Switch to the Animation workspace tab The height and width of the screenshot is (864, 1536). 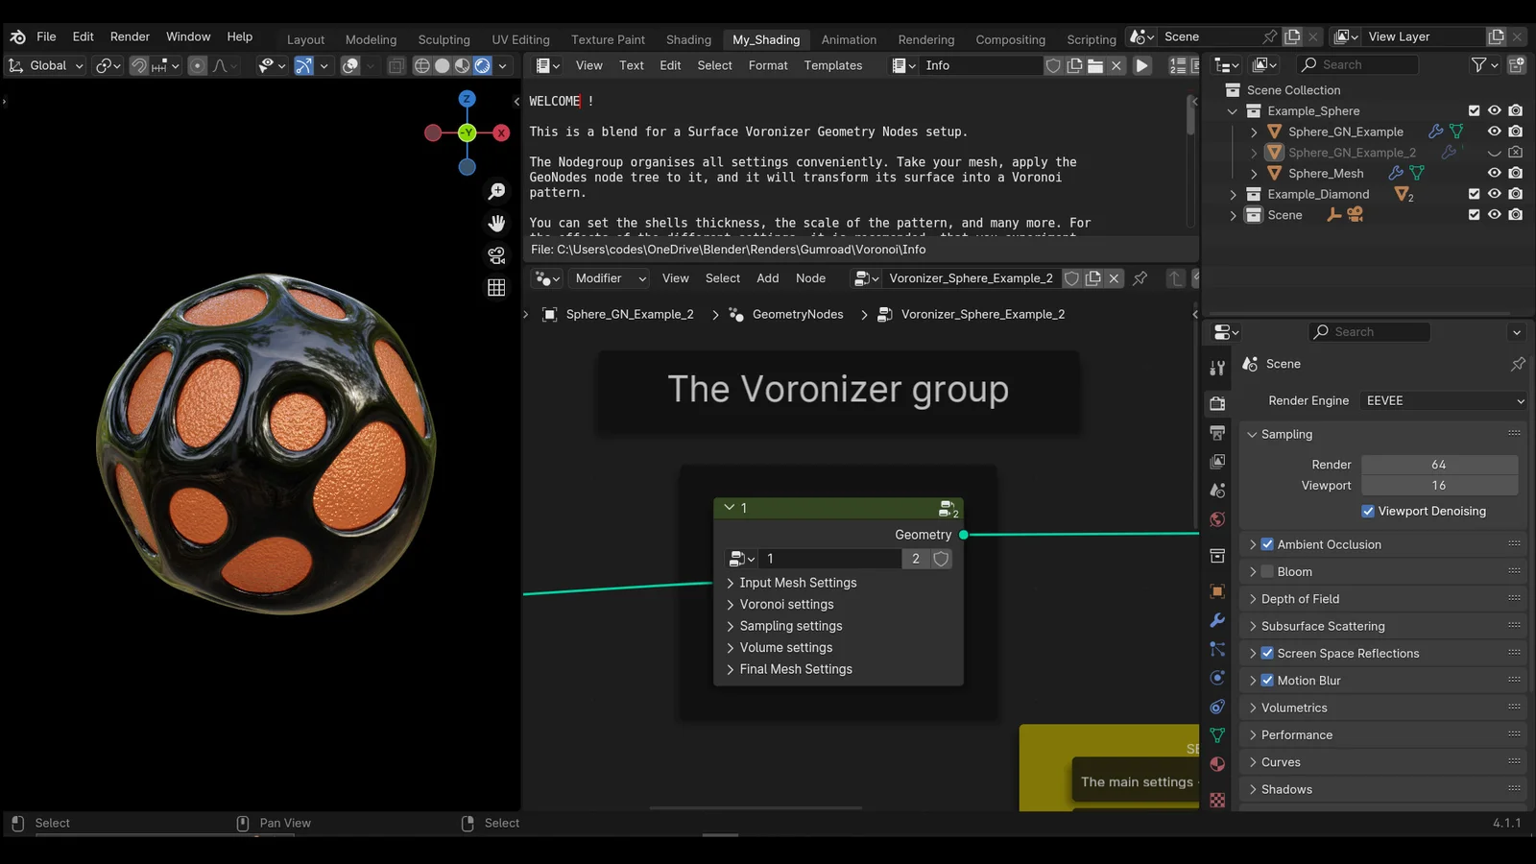click(849, 40)
